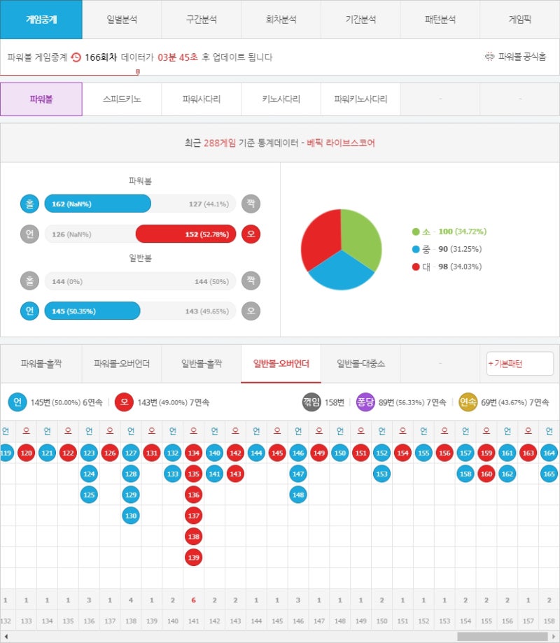Click the blue 홀 circle in the 파워볼 stats

click(x=29, y=204)
